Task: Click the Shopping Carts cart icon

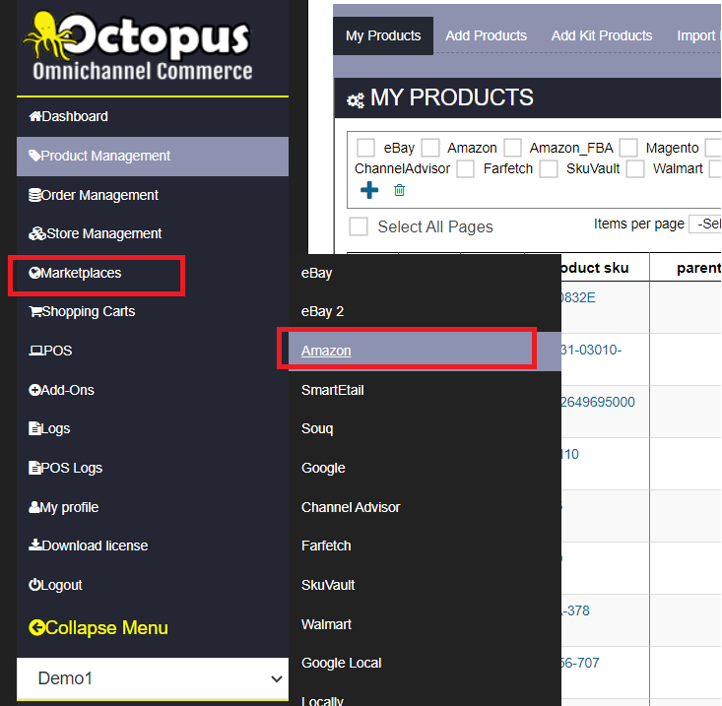Action: tap(35, 311)
